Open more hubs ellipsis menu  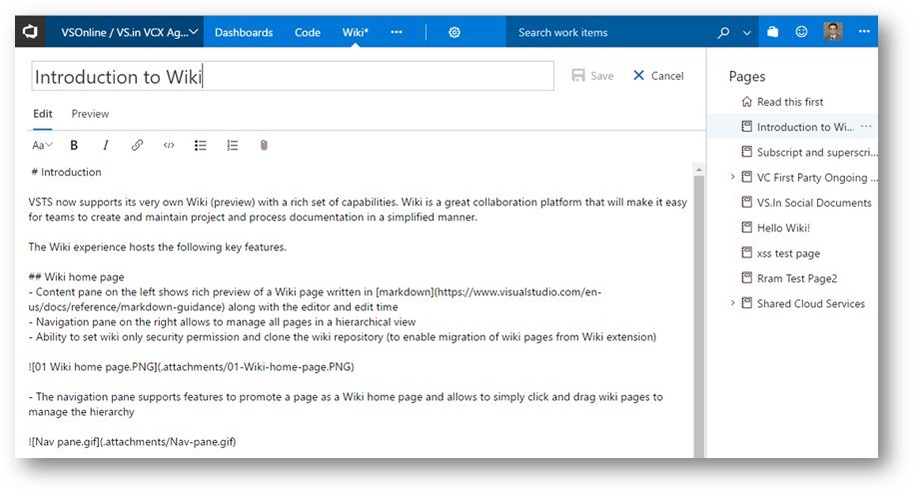[397, 32]
